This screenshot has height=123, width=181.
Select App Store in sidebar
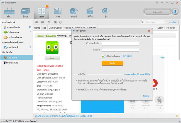click(x=16, y=58)
